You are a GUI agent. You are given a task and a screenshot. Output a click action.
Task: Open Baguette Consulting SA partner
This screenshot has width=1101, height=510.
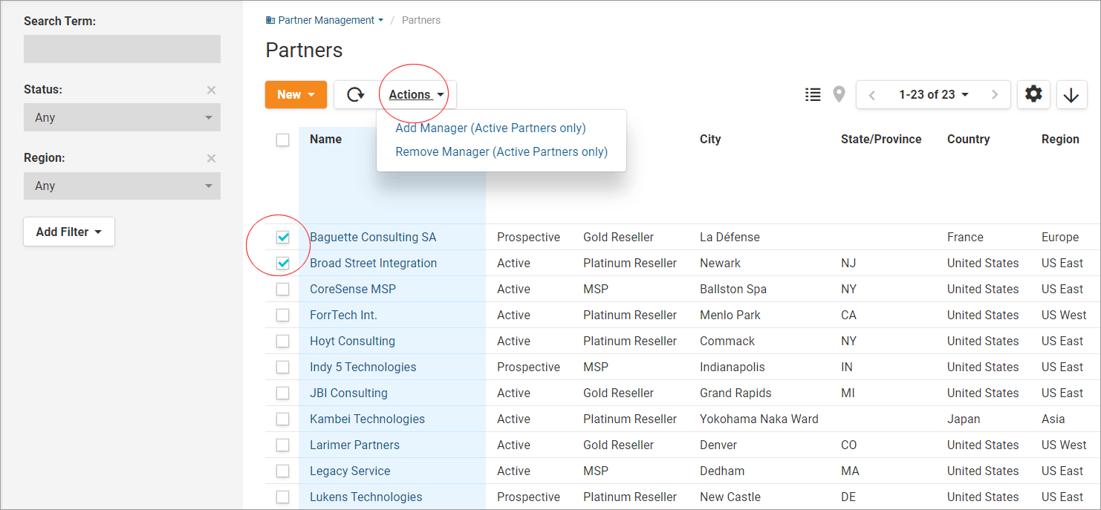tap(373, 237)
